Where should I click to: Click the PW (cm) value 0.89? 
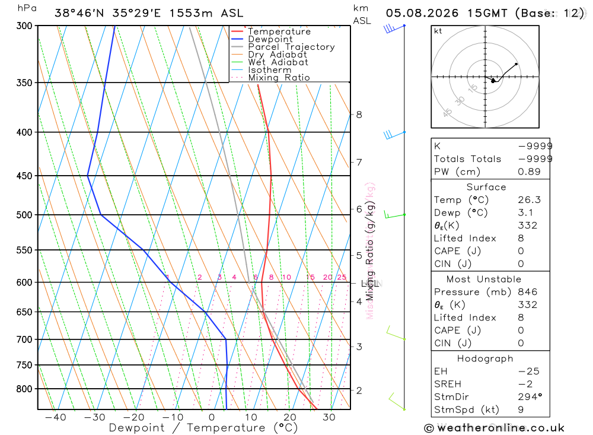[529, 172]
